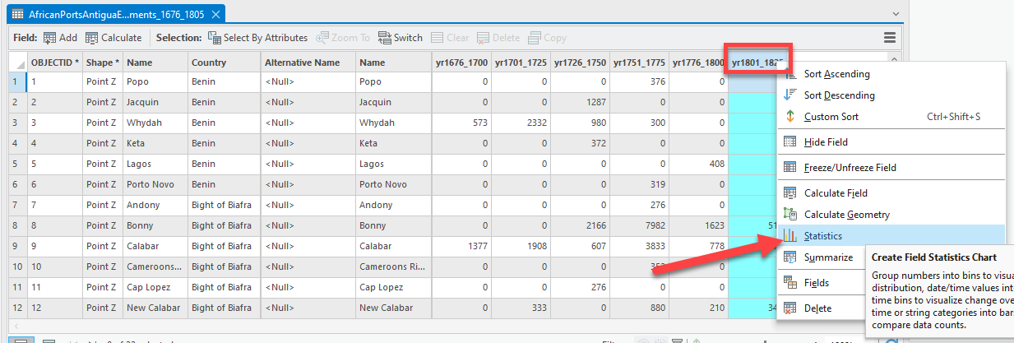The width and height of the screenshot is (1014, 343).
Task: Select Calculate Geometry from context menu
Action: [846, 215]
